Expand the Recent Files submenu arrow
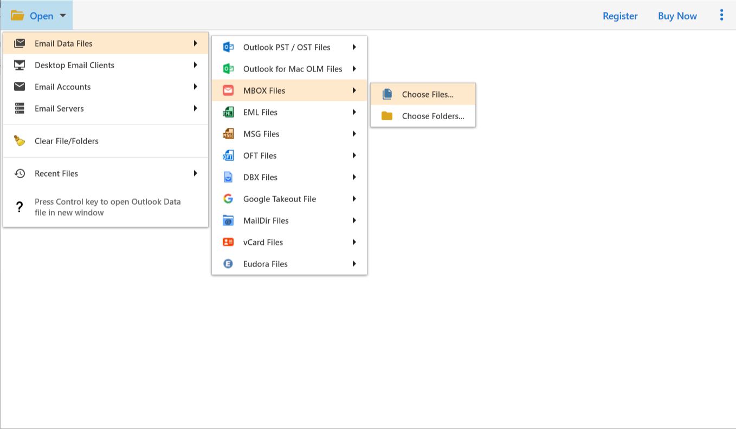This screenshot has height=429, width=736. pyautogui.click(x=195, y=173)
